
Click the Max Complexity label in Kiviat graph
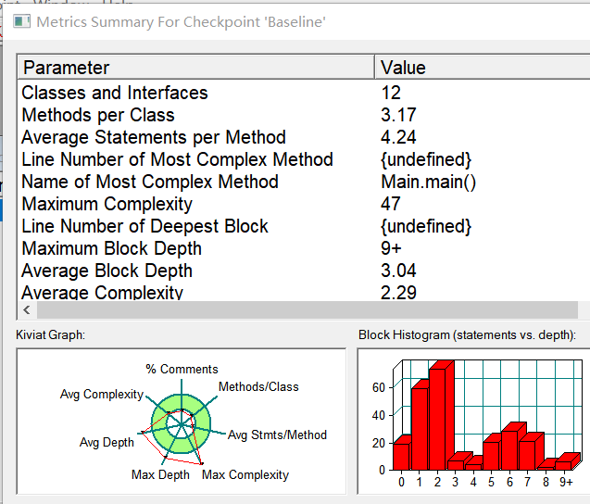click(245, 475)
